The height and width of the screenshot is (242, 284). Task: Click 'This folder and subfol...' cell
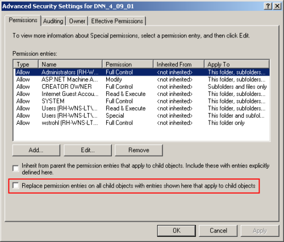coord(236,115)
